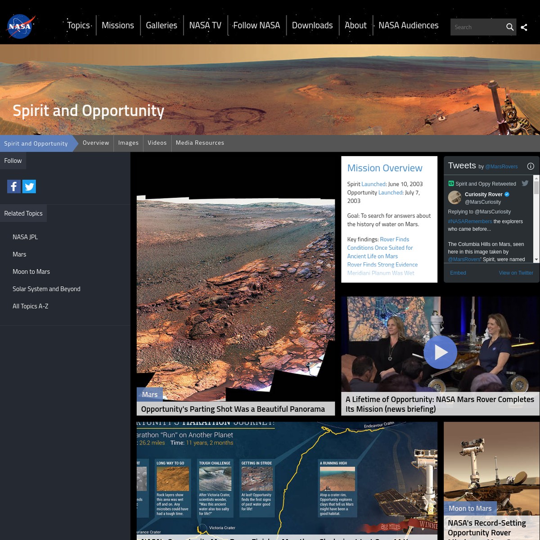Switch to the Media Resources tab

coord(200,143)
